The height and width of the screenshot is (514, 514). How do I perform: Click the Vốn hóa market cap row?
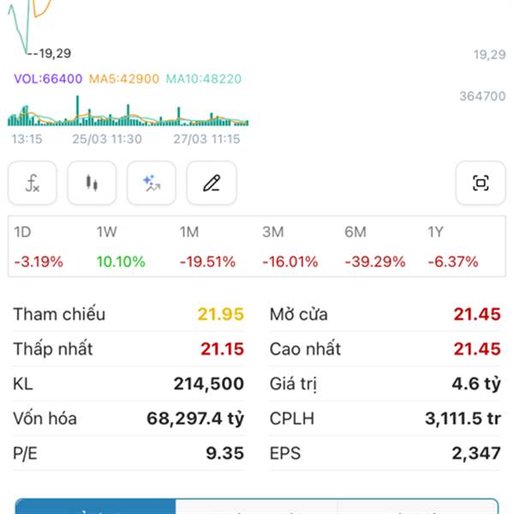(x=128, y=419)
